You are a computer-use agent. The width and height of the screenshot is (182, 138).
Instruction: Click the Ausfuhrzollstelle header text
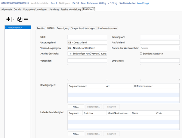(x=40, y=3)
